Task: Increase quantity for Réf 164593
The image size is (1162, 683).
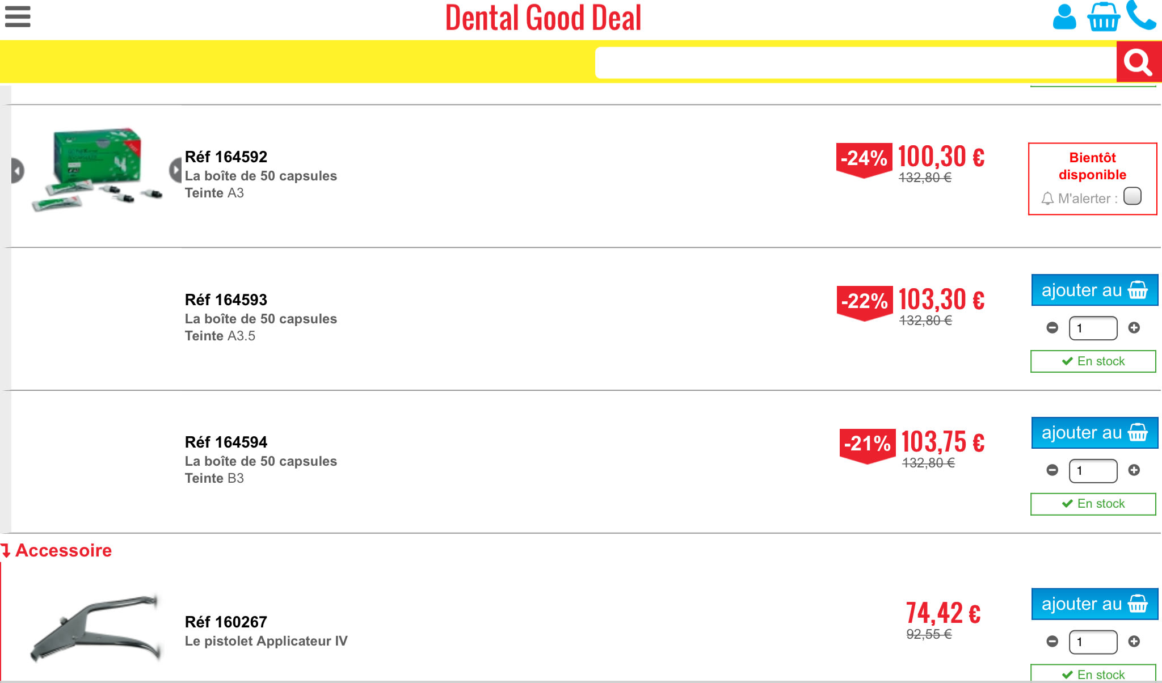Action: [1134, 328]
